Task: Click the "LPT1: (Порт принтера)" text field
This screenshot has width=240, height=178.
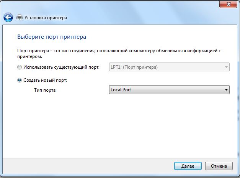Action: (134, 68)
